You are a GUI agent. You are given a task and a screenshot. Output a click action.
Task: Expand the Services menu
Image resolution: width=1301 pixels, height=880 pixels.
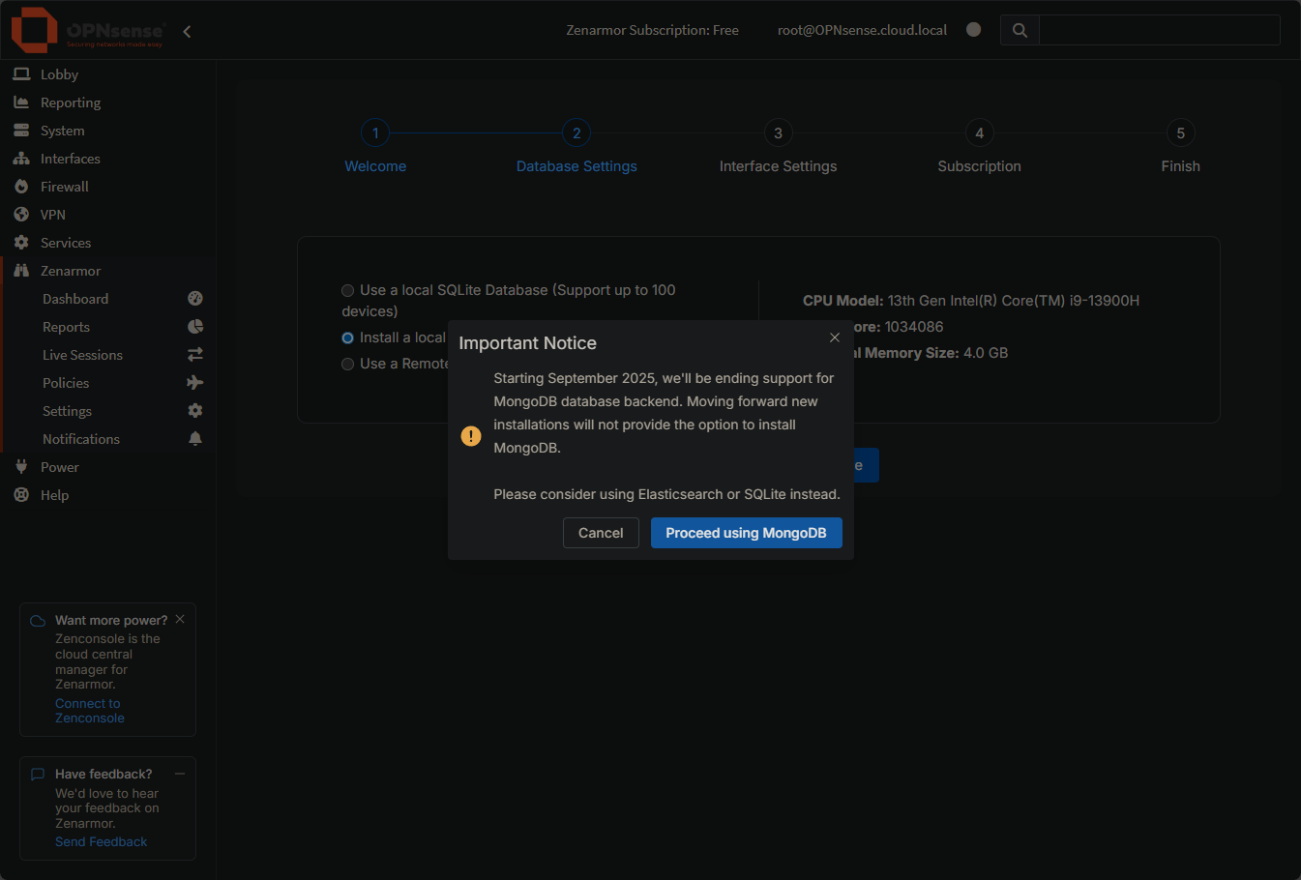point(21,242)
